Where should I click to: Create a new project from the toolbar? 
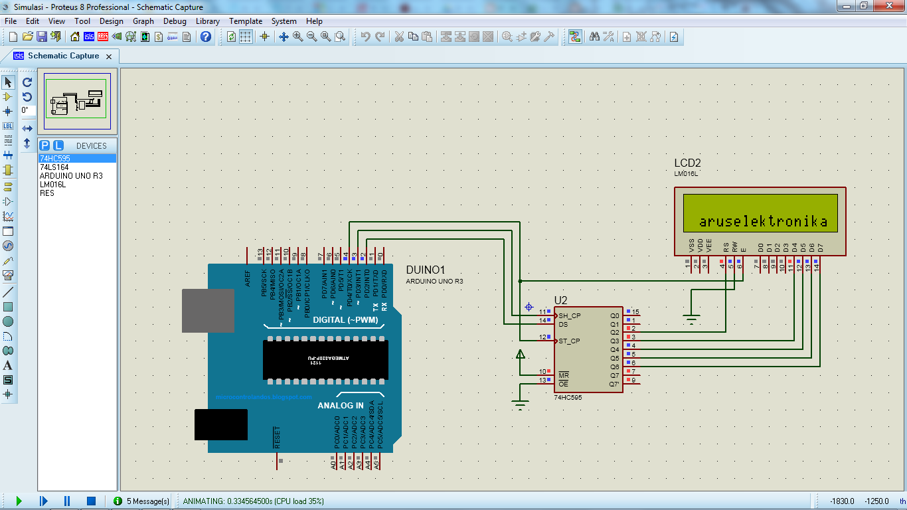click(13, 37)
